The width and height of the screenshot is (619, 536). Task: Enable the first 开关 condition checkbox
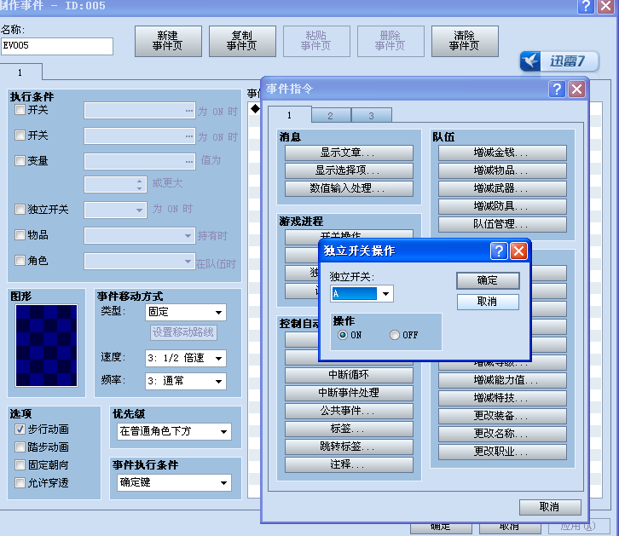tap(20, 109)
